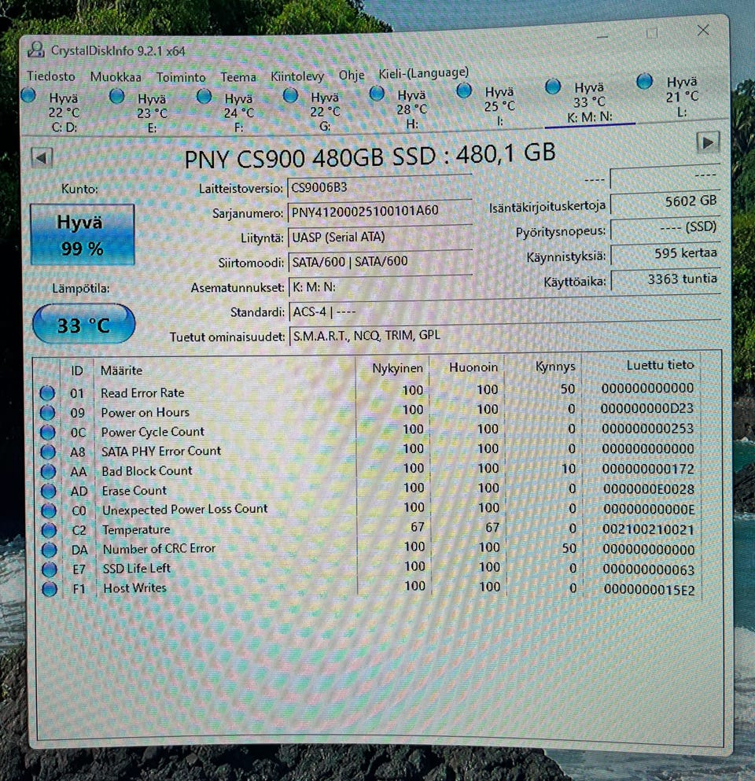Click the Käynnistyksiä value 595 kertaa
The image size is (755, 781).
click(x=665, y=253)
